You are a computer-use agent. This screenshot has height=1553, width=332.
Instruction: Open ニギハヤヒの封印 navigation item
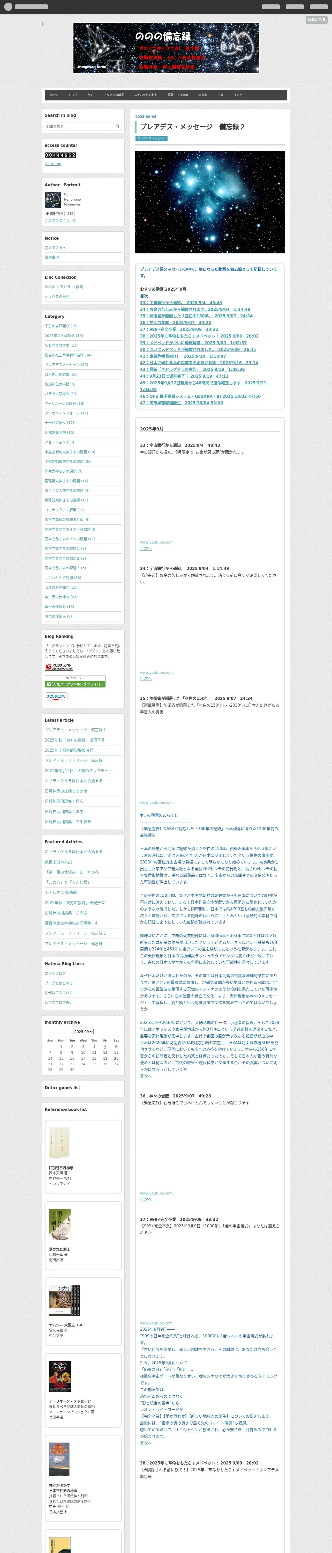[x=146, y=95]
